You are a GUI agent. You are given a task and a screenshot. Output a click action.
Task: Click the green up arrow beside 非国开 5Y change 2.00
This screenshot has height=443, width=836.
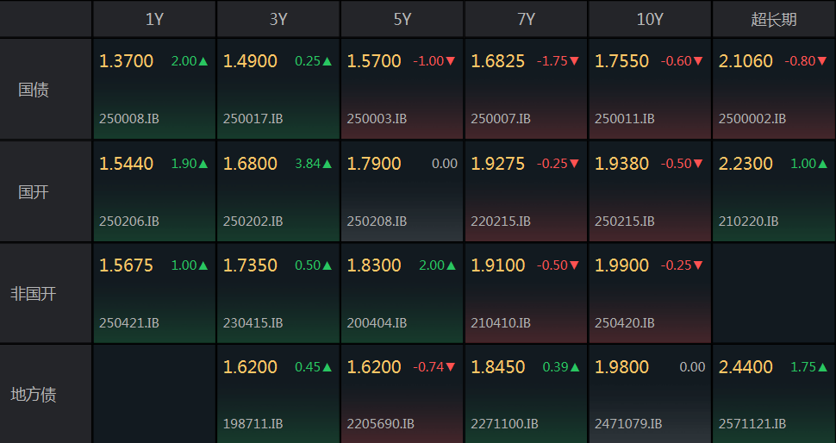coord(451,265)
